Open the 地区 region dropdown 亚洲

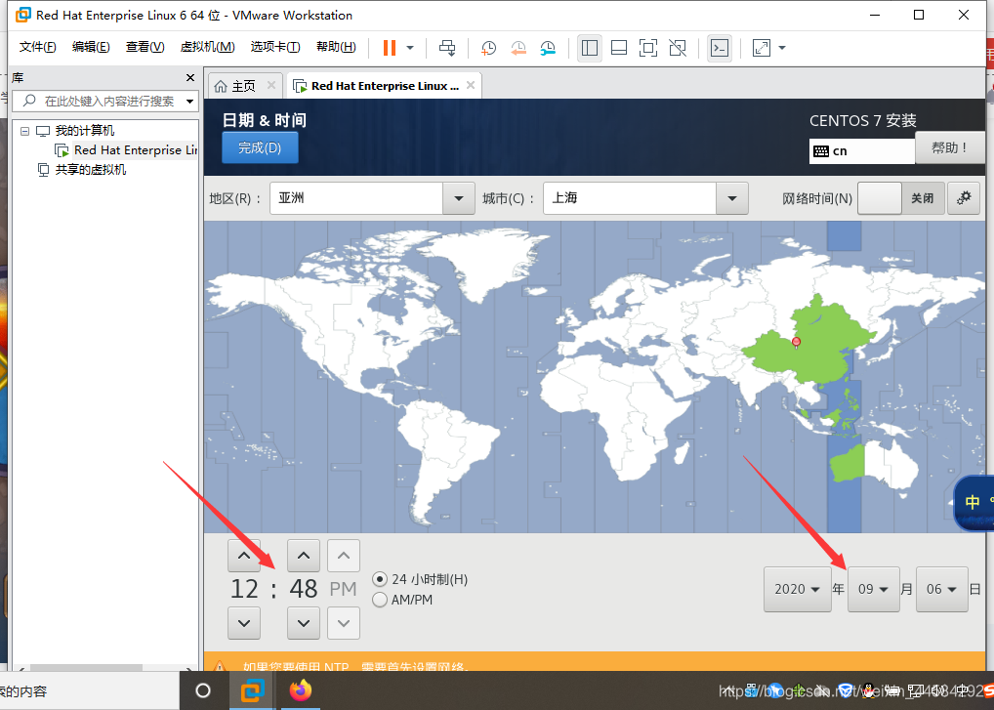[x=372, y=198]
